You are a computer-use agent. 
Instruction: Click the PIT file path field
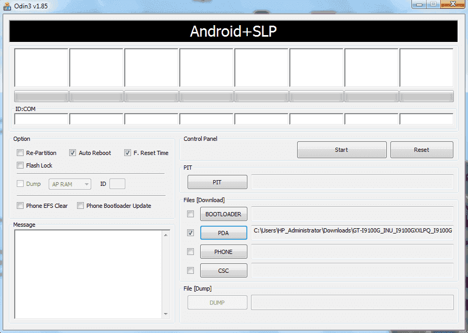353,182
